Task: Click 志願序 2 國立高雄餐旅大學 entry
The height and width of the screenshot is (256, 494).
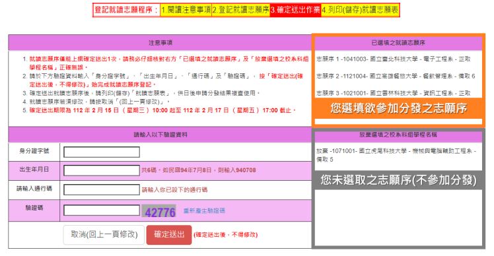Action: pos(396,76)
